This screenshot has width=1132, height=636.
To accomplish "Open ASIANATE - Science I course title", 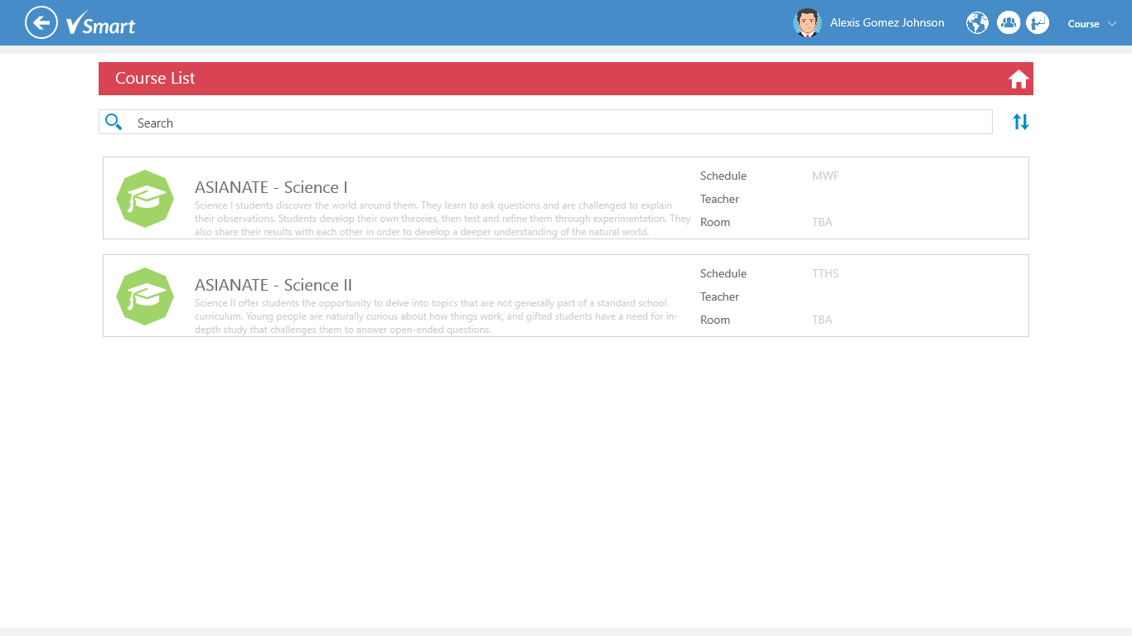I will coord(271,187).
